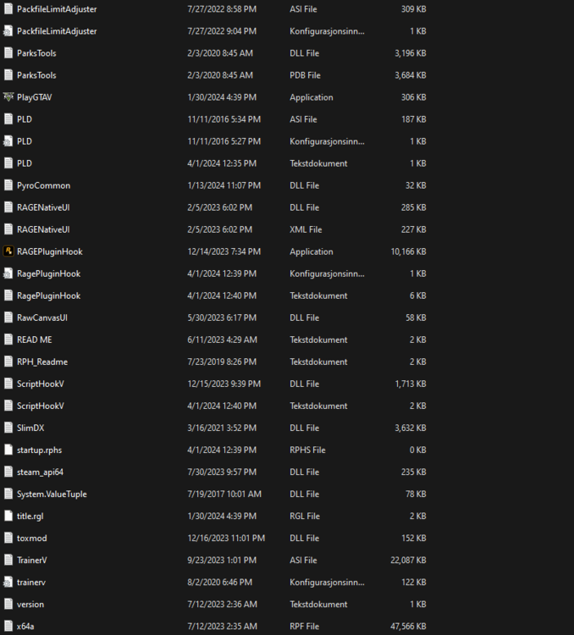The image size is (574, 635).
Task: Select the version file name
Action: [x=30, y=605]
